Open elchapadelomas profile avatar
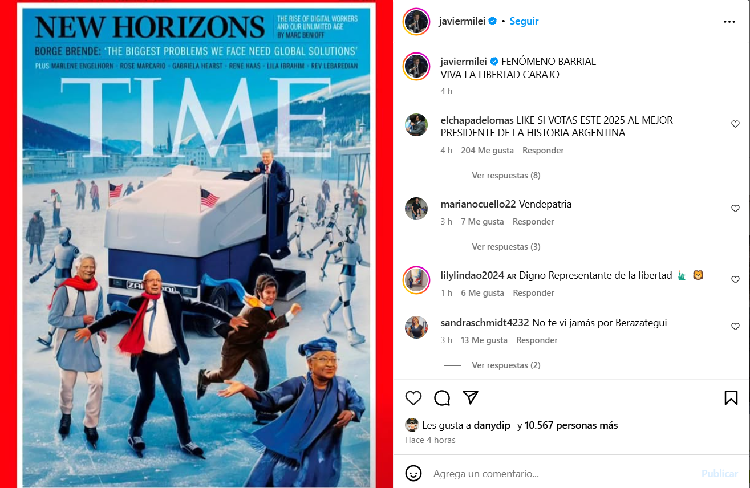Screen dimensions: 750x488 tap(416, 125)
